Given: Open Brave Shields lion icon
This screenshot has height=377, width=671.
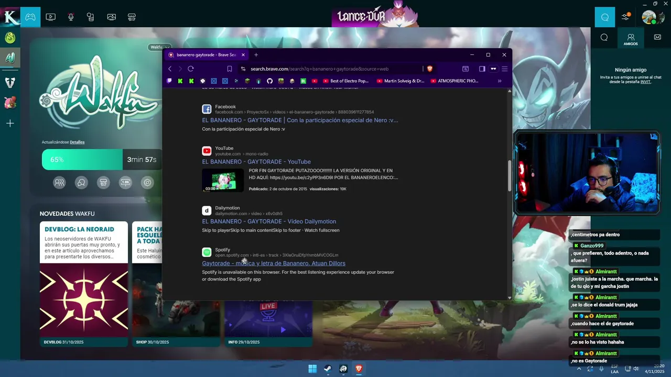Looking at the screenshot, I should pos(430,69).
